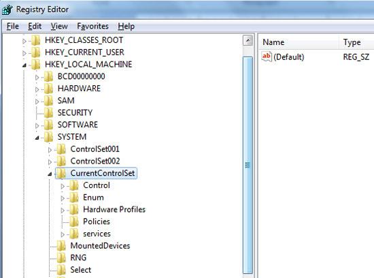Select the Policies key label

pos(97,221)
